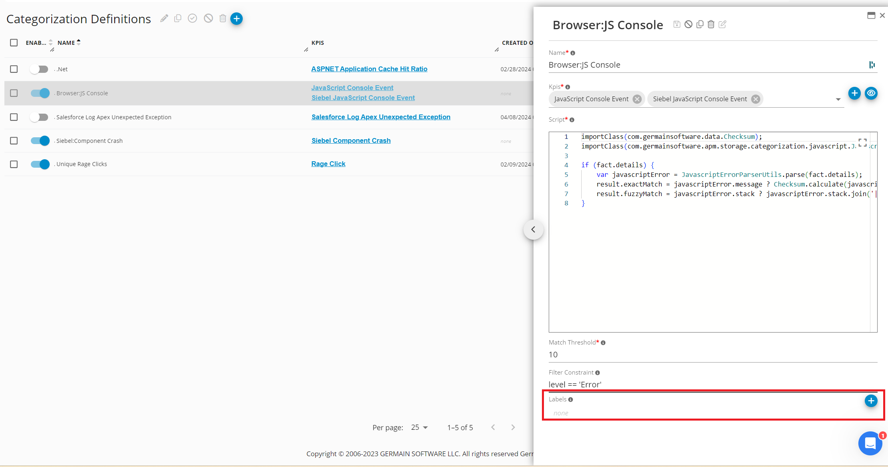
Task: Add a new label with the plus icon
Action: tap(870, 401)
